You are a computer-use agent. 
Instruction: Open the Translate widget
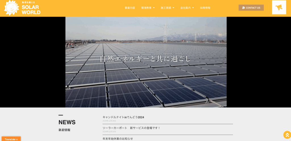click(11, 139)
